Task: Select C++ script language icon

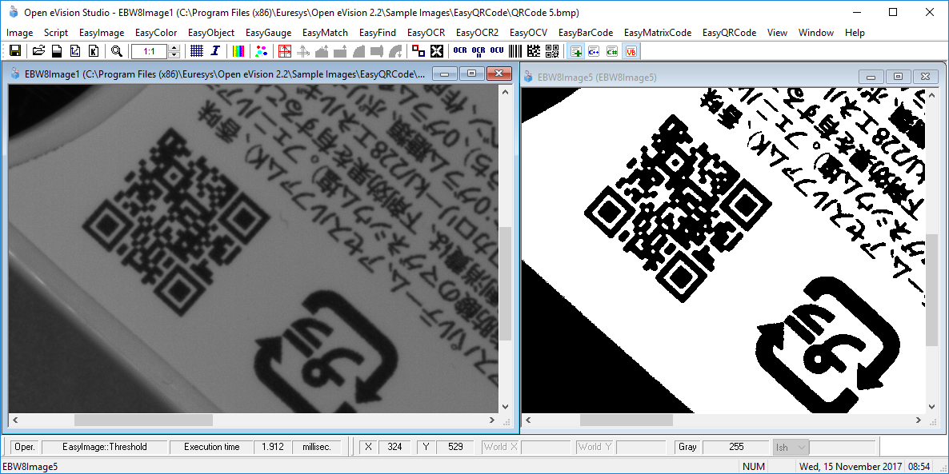Action: [594, 51]
